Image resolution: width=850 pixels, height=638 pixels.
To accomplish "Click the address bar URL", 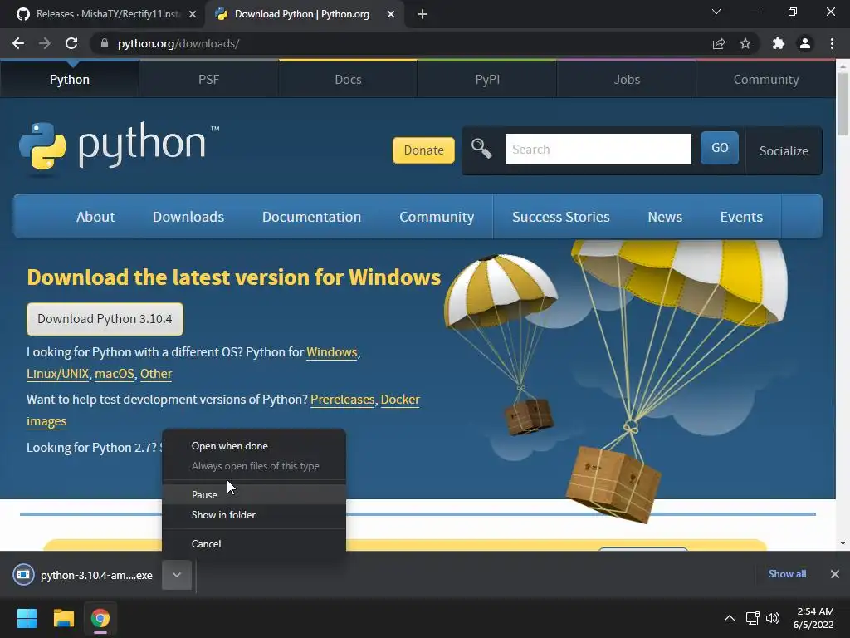I will pos(178,43).
